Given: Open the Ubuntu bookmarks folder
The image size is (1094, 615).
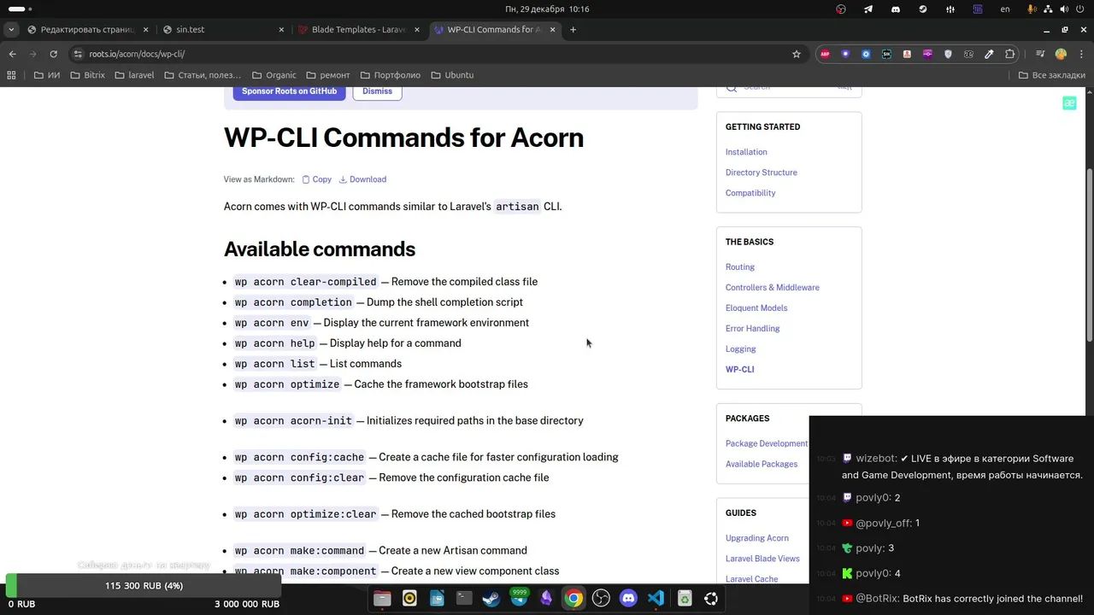Looking at the screenshot, I should click(452, 75).
